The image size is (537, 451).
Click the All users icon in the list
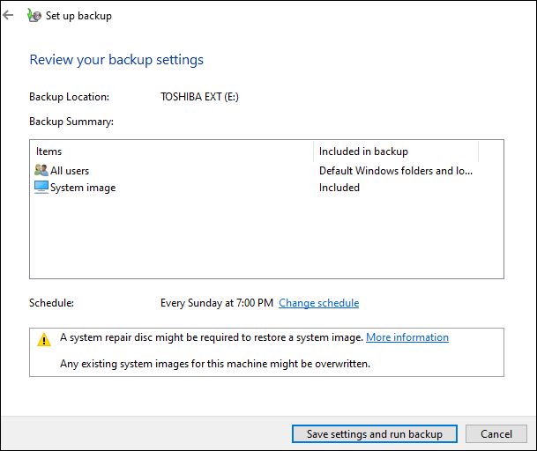tap(41, 171)
